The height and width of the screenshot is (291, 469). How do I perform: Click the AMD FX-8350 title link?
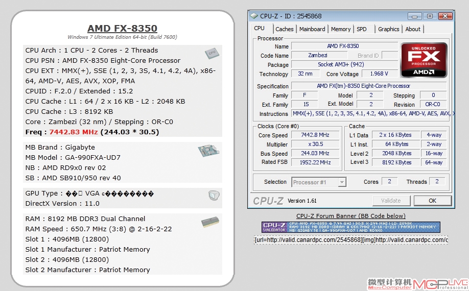point(122,28)
